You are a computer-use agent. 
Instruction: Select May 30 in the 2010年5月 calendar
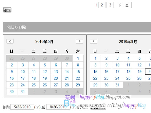[x=12, y=92]
